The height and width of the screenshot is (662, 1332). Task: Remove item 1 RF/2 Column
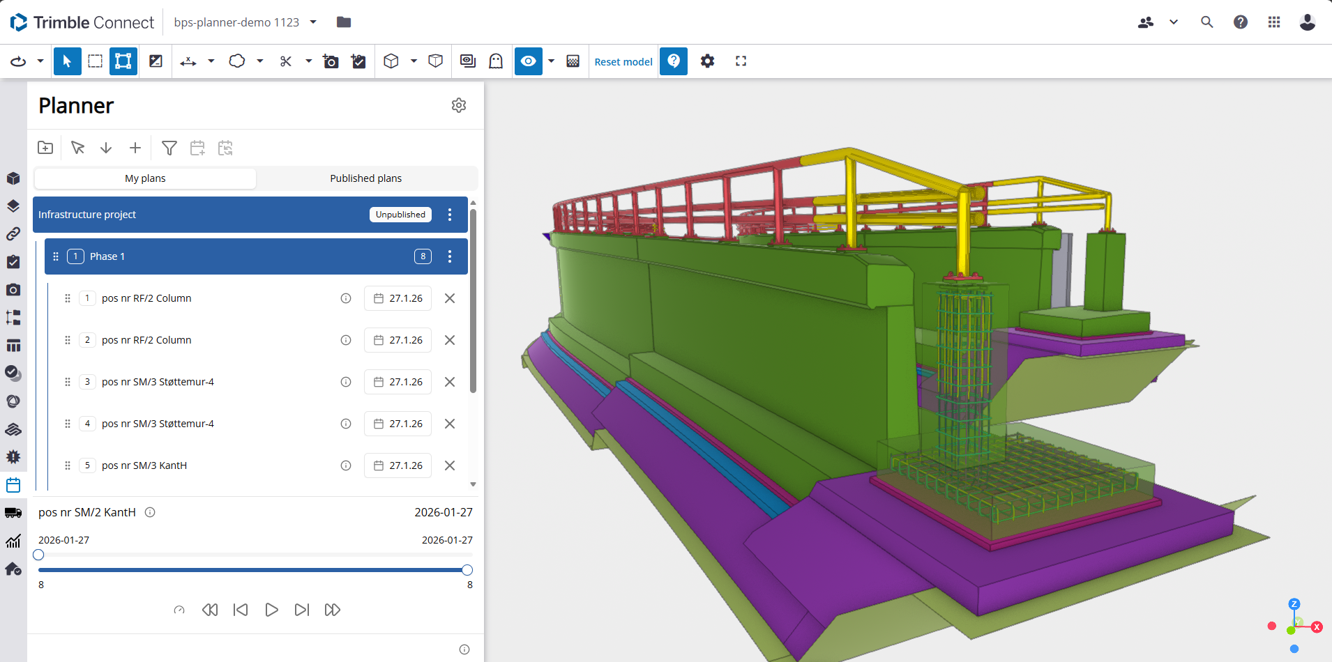point(450,298)
